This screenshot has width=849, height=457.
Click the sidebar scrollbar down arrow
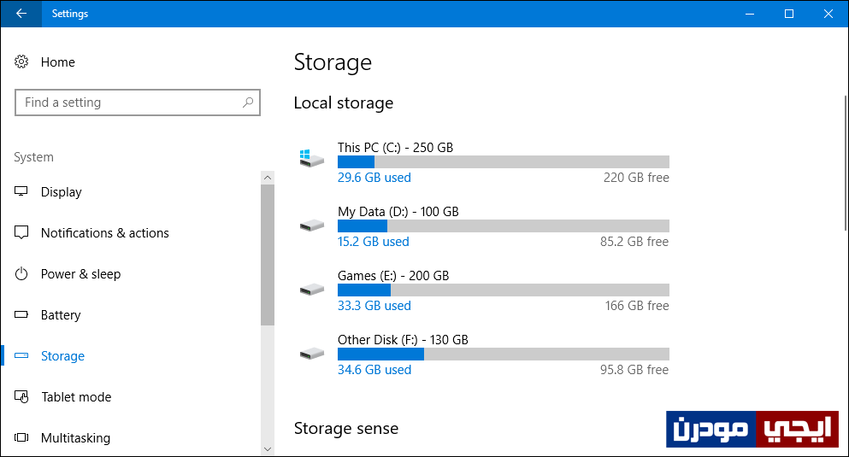(268, 449)
